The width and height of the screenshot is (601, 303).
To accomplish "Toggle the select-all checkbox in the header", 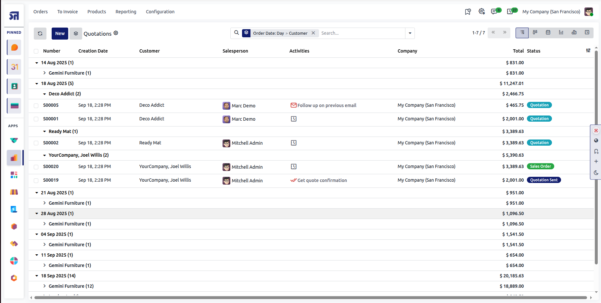I will pyautogui.click(x=36, y=51).
